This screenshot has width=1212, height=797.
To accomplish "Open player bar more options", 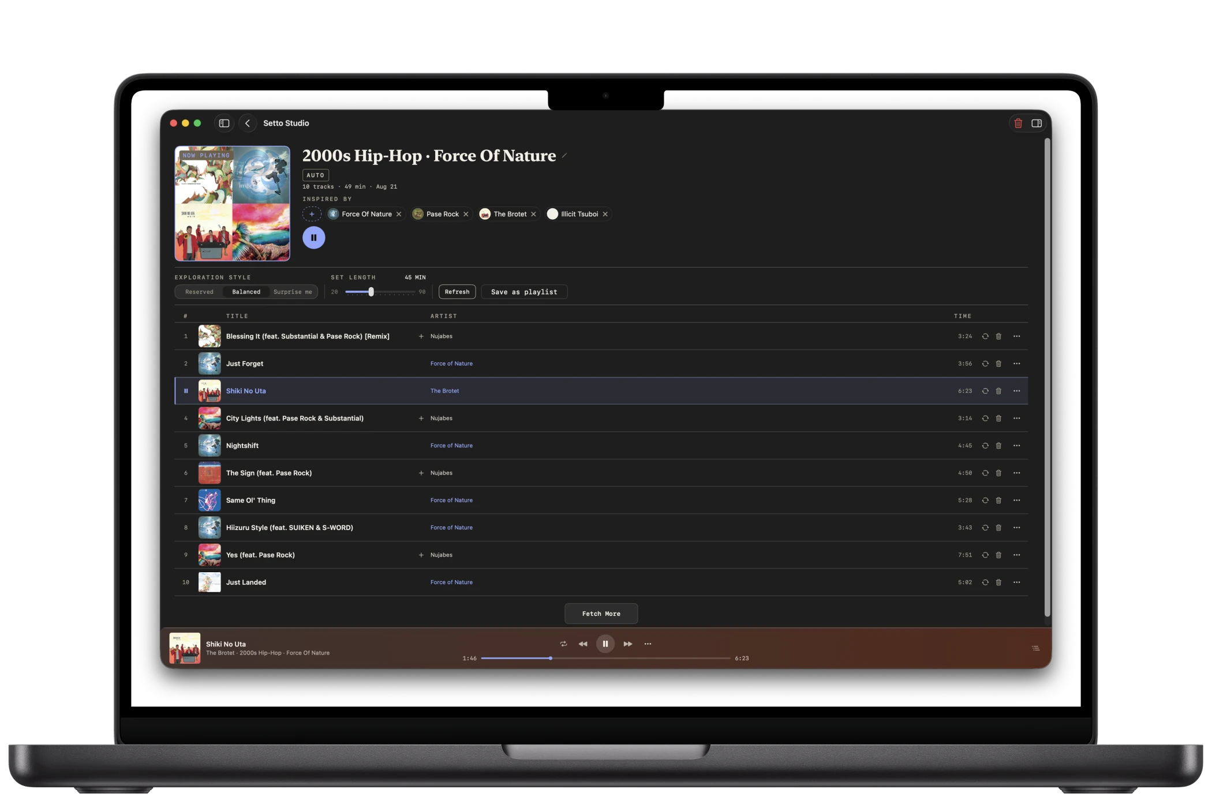I will coord(648,644).
